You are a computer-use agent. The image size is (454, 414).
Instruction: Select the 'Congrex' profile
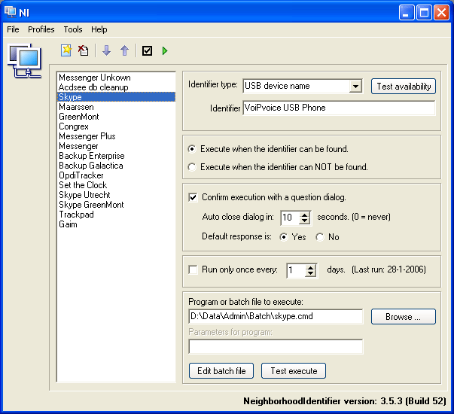(116, 126)
